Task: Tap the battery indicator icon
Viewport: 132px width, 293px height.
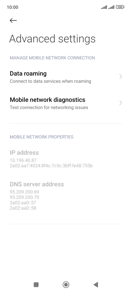Action: click(120, 7)
